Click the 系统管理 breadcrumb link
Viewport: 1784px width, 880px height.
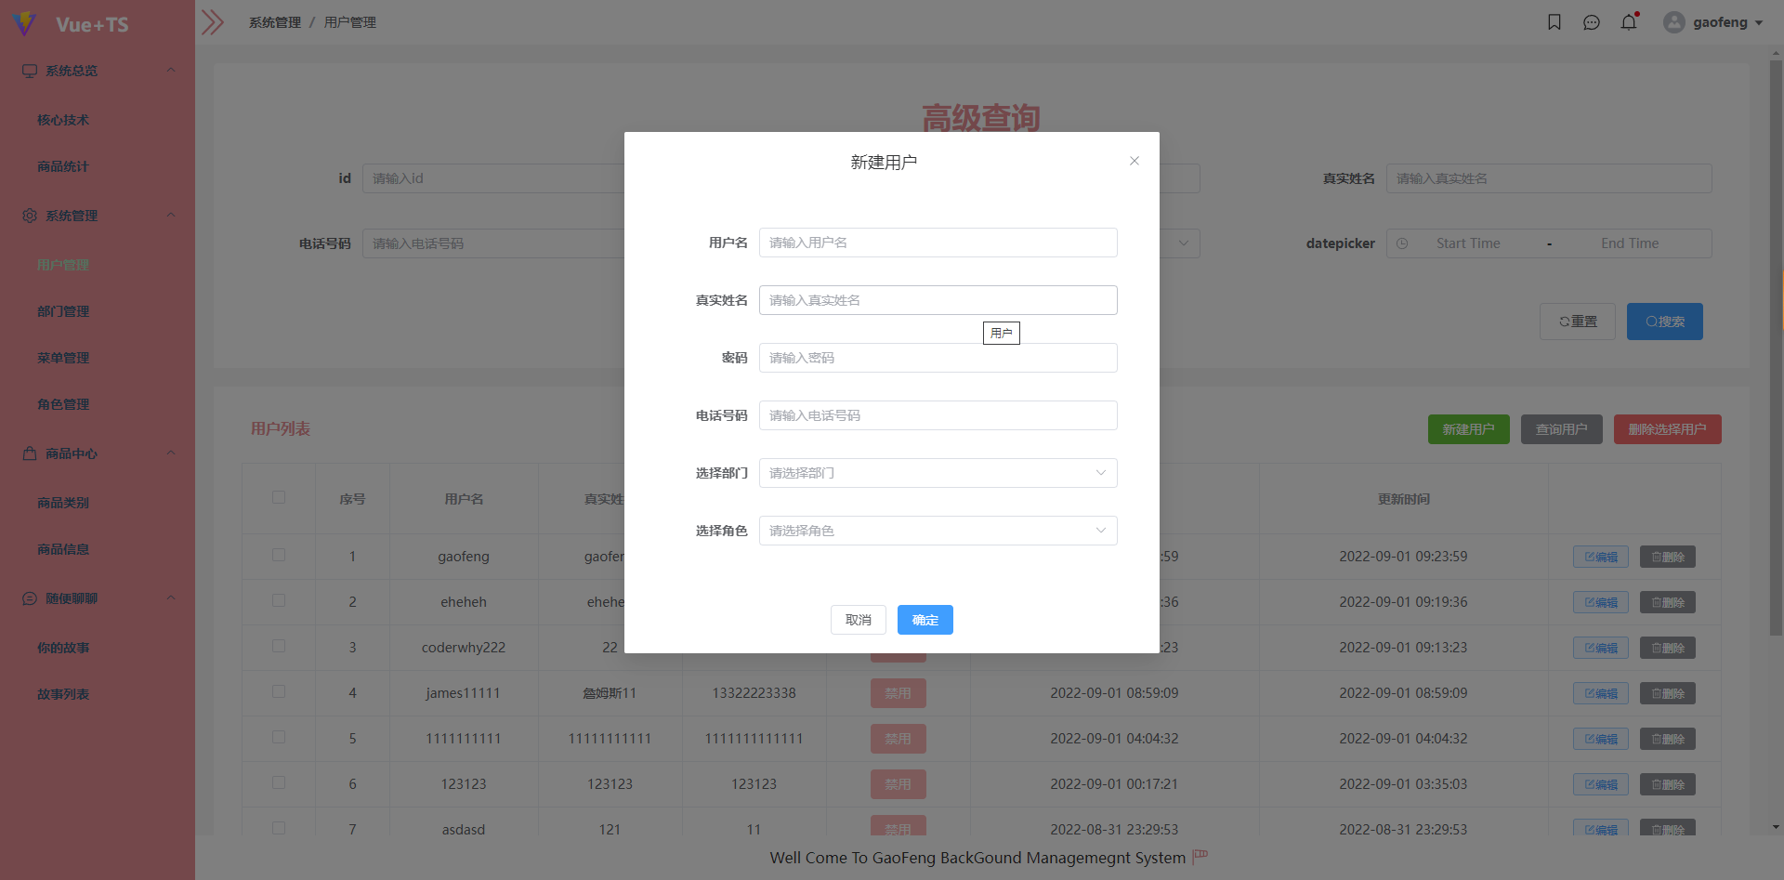click(274, 21)
